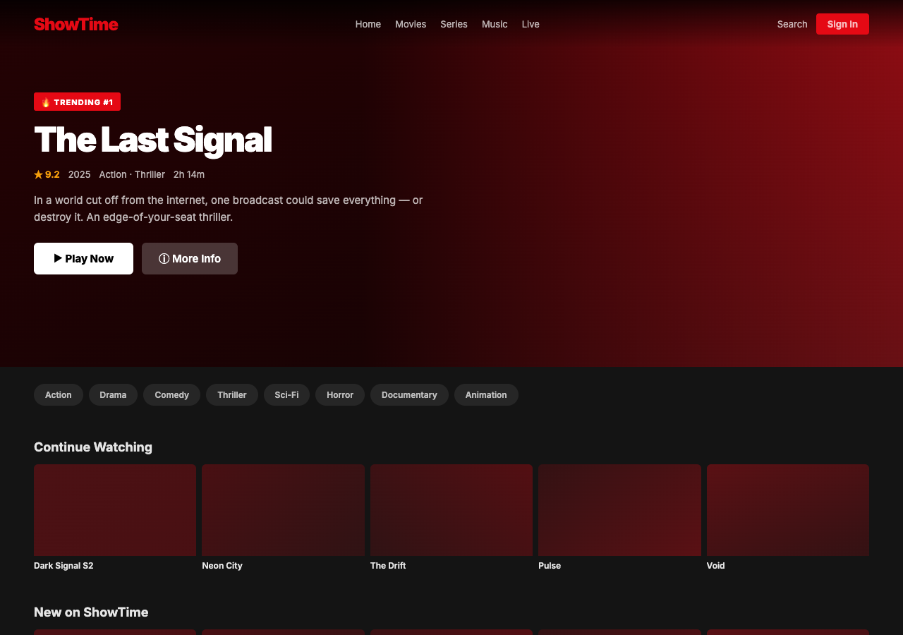Click the flame Trending #1 badge
The height and width of the screenshot is (635, 903).
point(77,101)
